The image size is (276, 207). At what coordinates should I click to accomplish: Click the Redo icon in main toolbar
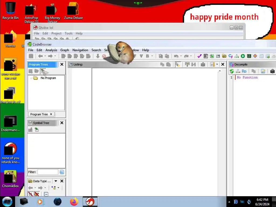click(x=186, y=56)
